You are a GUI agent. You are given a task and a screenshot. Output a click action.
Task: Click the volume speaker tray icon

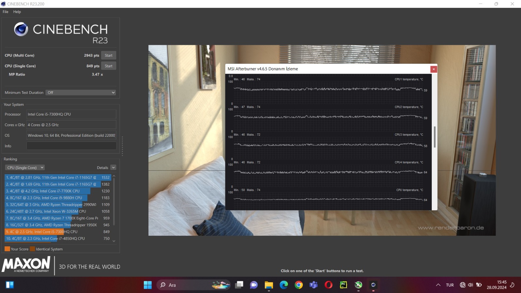[x=471, y=285]
